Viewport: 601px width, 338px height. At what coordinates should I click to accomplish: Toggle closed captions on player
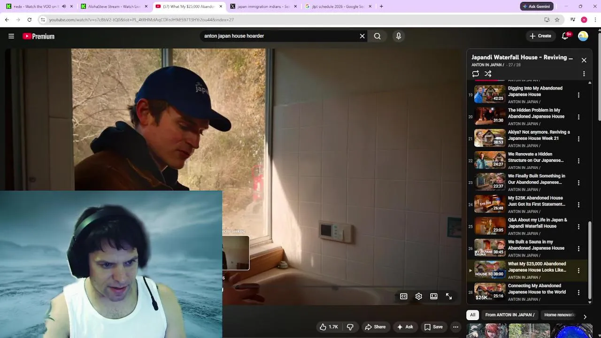403,297
